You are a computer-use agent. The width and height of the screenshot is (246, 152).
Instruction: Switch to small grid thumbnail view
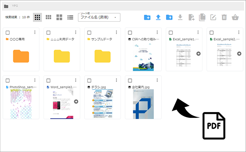coord(37,17)
